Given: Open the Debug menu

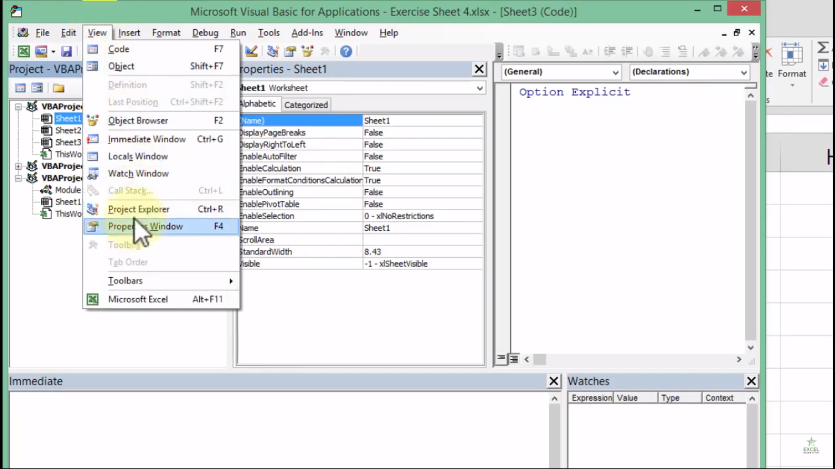Looking at the screenshot, I should coord(205,33).
